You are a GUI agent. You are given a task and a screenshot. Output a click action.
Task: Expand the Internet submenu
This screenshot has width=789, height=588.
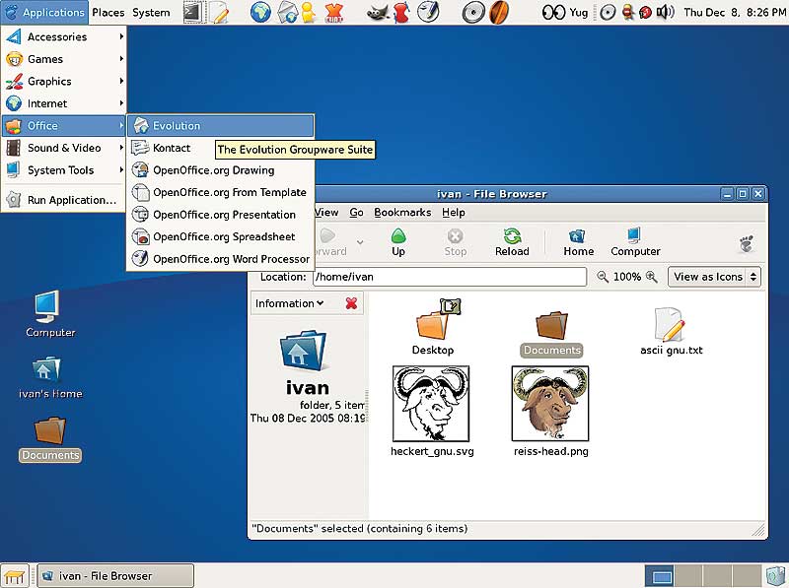(64, 103)
